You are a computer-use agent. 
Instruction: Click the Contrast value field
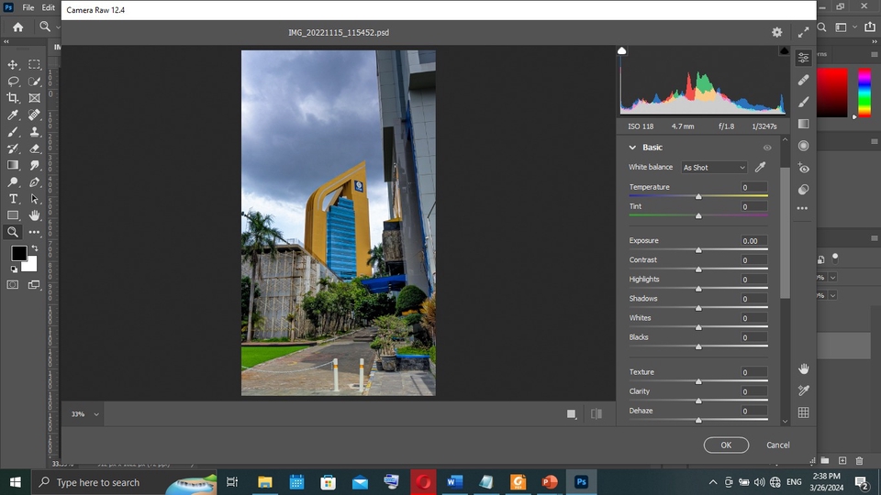click(753, 259)
